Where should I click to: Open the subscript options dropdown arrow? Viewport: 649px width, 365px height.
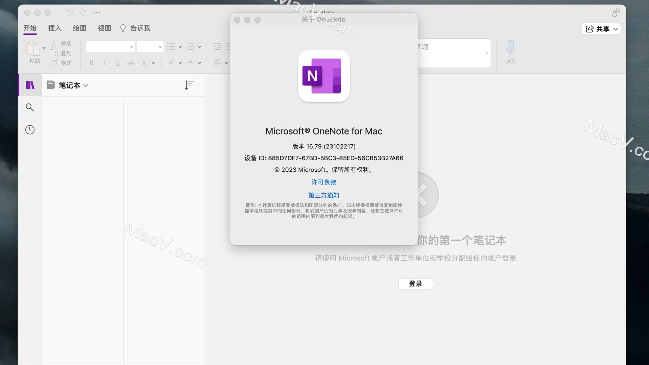coord(153,63)
